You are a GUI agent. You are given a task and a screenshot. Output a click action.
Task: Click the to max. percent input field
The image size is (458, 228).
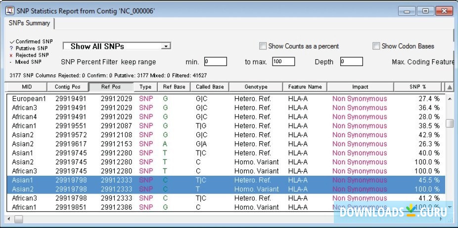click(x=283, y=62)
